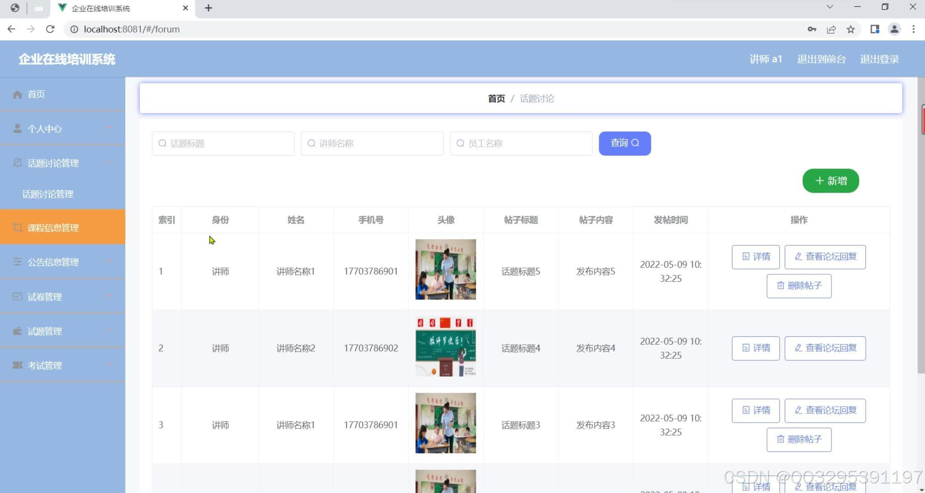The image size is (925, 493).
Task: Select 课程信息管理 in the sidebar
Action: tap(63, 227)
